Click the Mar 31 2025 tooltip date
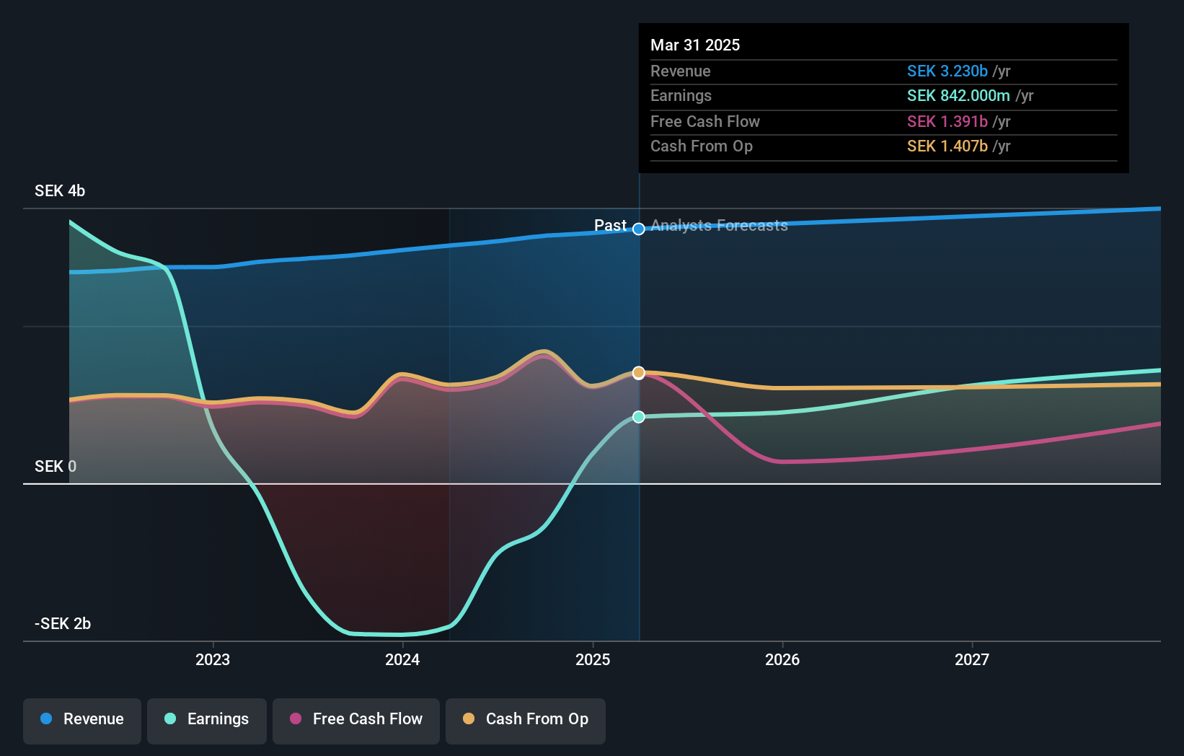This screenshot has height=756, width=1184. pos(695,45)
